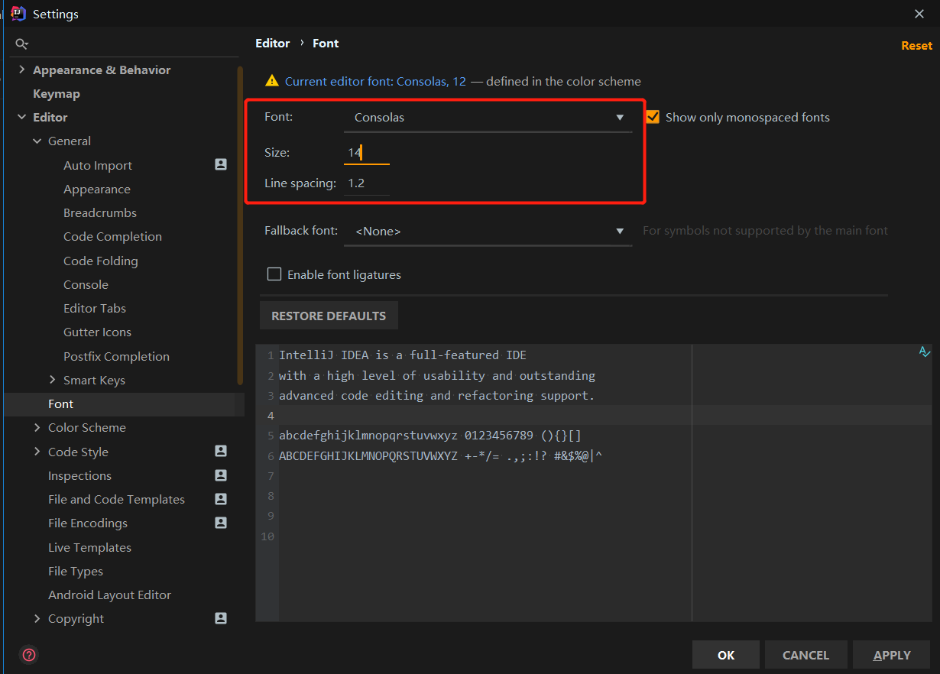The height and width of the screenshot is (674, 940).
Task: Click the project-level icon beside Inspections
Action: click(221, 475)
